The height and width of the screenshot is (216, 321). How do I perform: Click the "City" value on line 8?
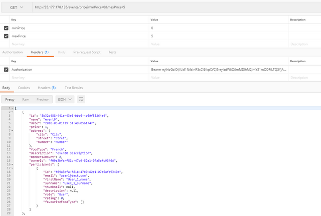56,134
